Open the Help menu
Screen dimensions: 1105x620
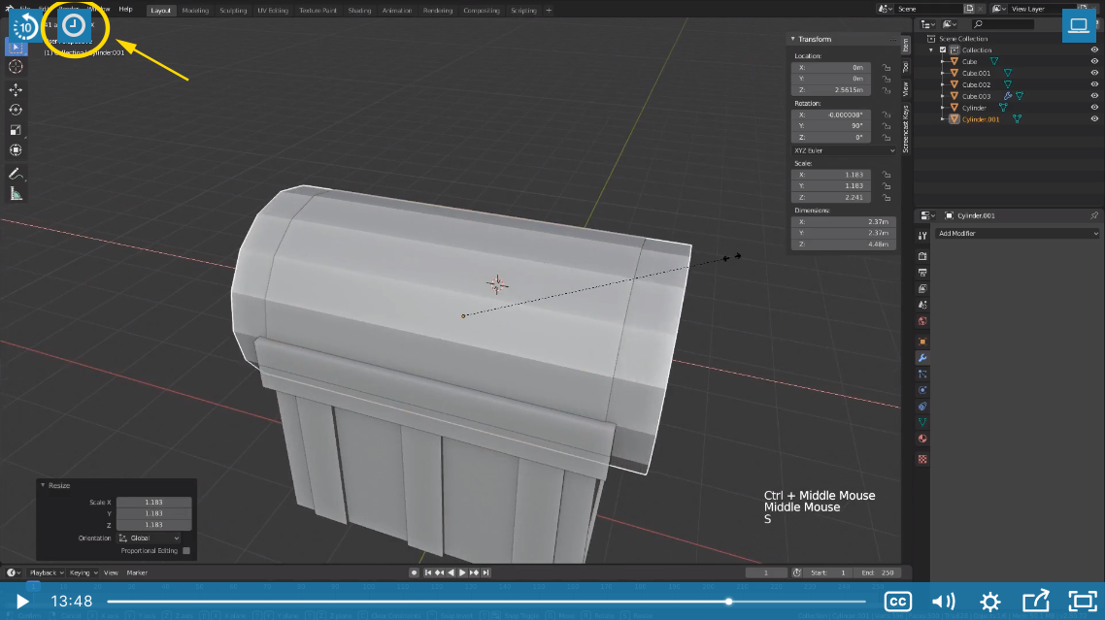(125, 9)
